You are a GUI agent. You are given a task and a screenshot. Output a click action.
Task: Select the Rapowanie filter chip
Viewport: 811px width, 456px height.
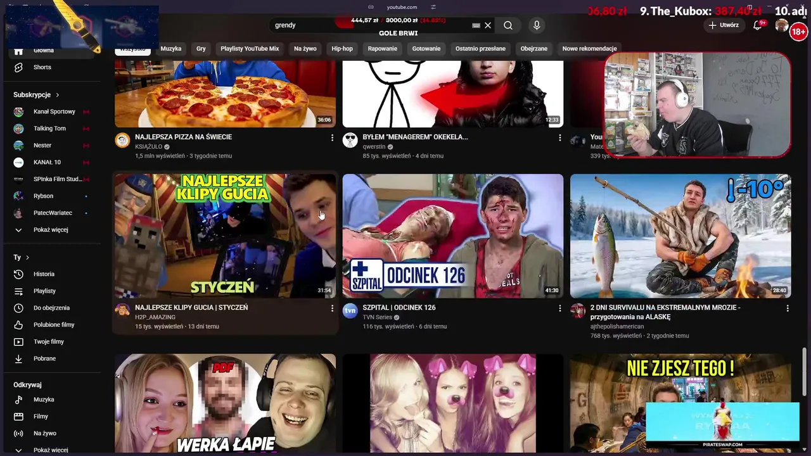point(383,49)
